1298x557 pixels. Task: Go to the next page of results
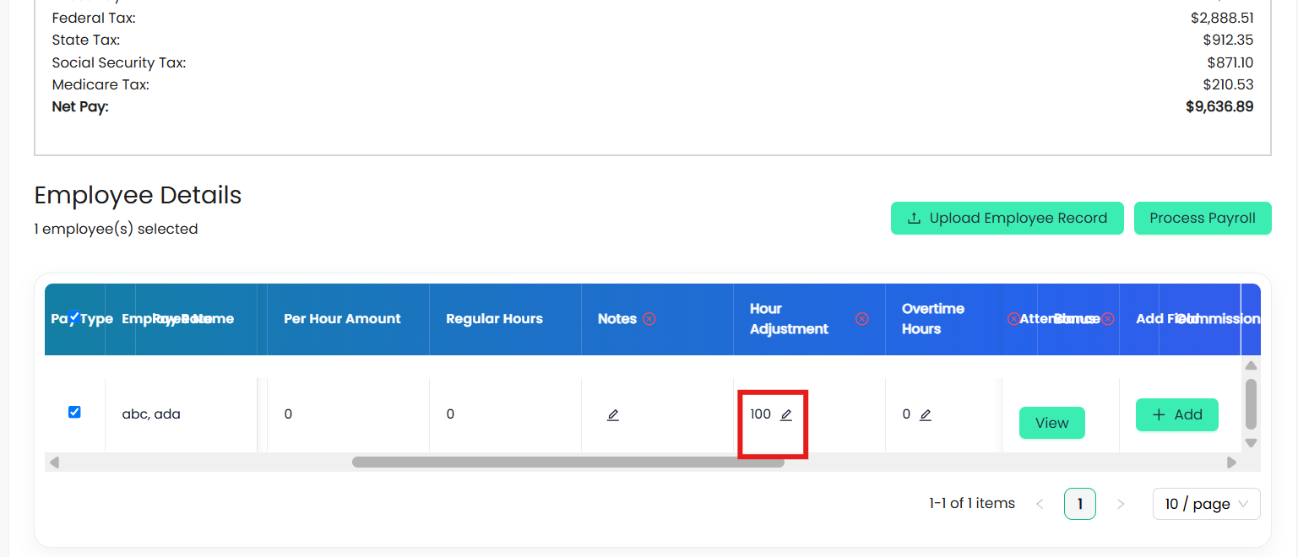[1121, 504]
